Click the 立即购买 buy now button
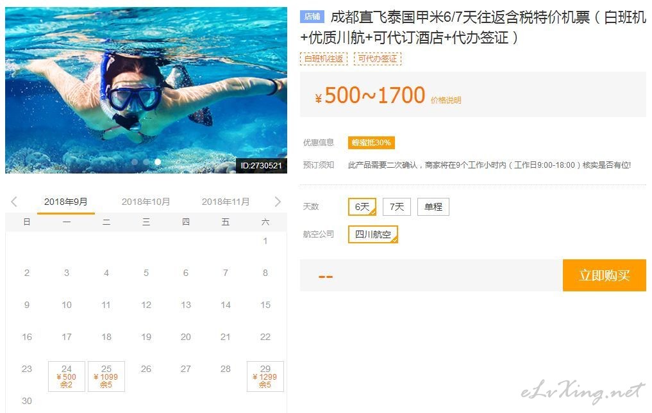This screenshot has height=413, width=652. (604, 275)
